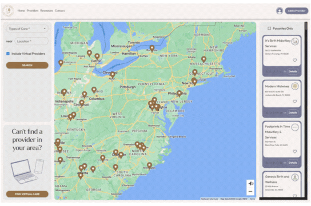Zoom in the map with plus button
The height and width of the screenshot is (206, 311).
click(x=250, y=184)
